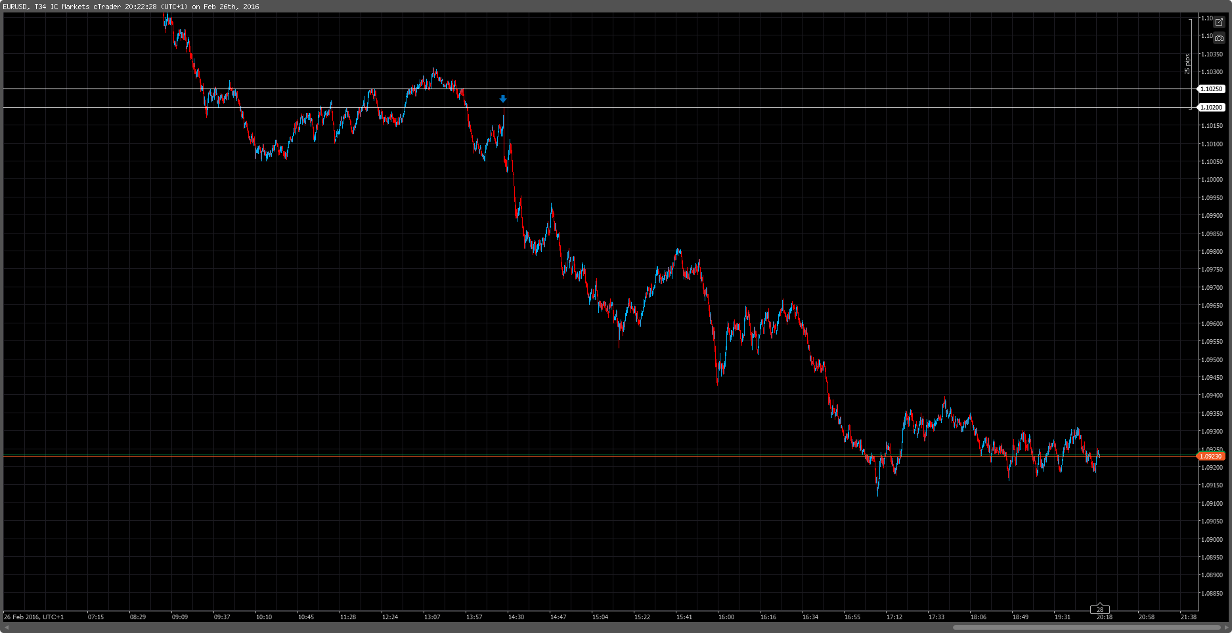Select the 1.10200 horizontal line price tag
Image resolution: width=1232 pixels, height=633 pixels.
(x=1212, y=108)
